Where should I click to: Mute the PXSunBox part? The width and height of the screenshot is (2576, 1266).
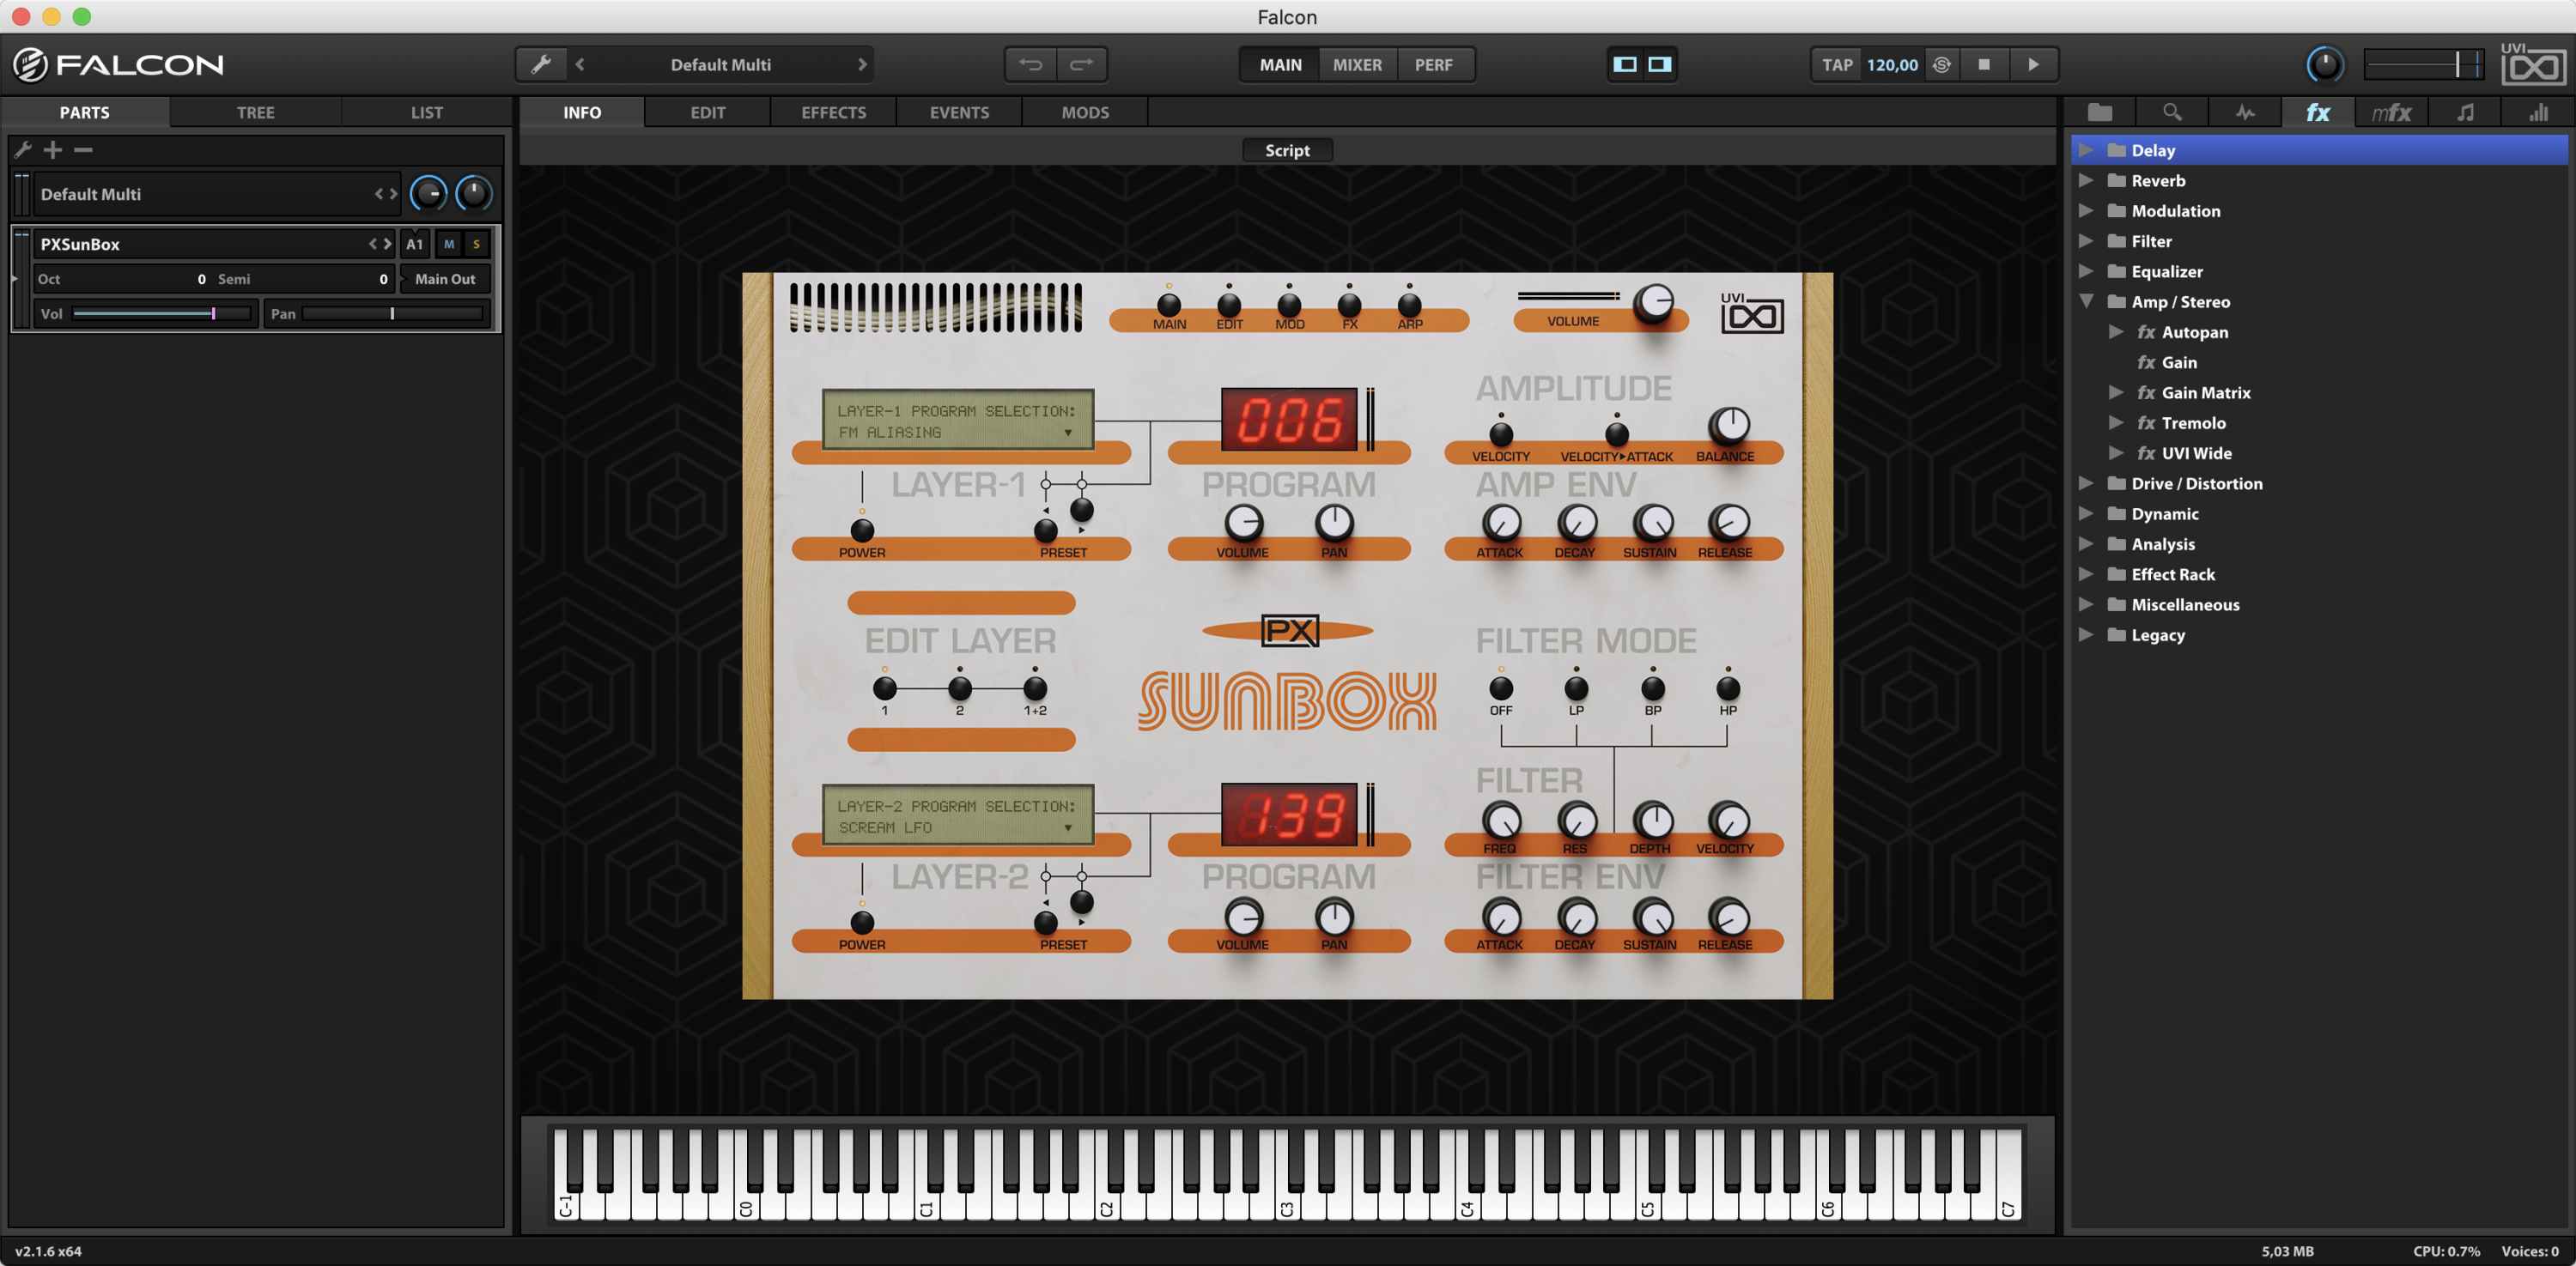click(448, 243)
